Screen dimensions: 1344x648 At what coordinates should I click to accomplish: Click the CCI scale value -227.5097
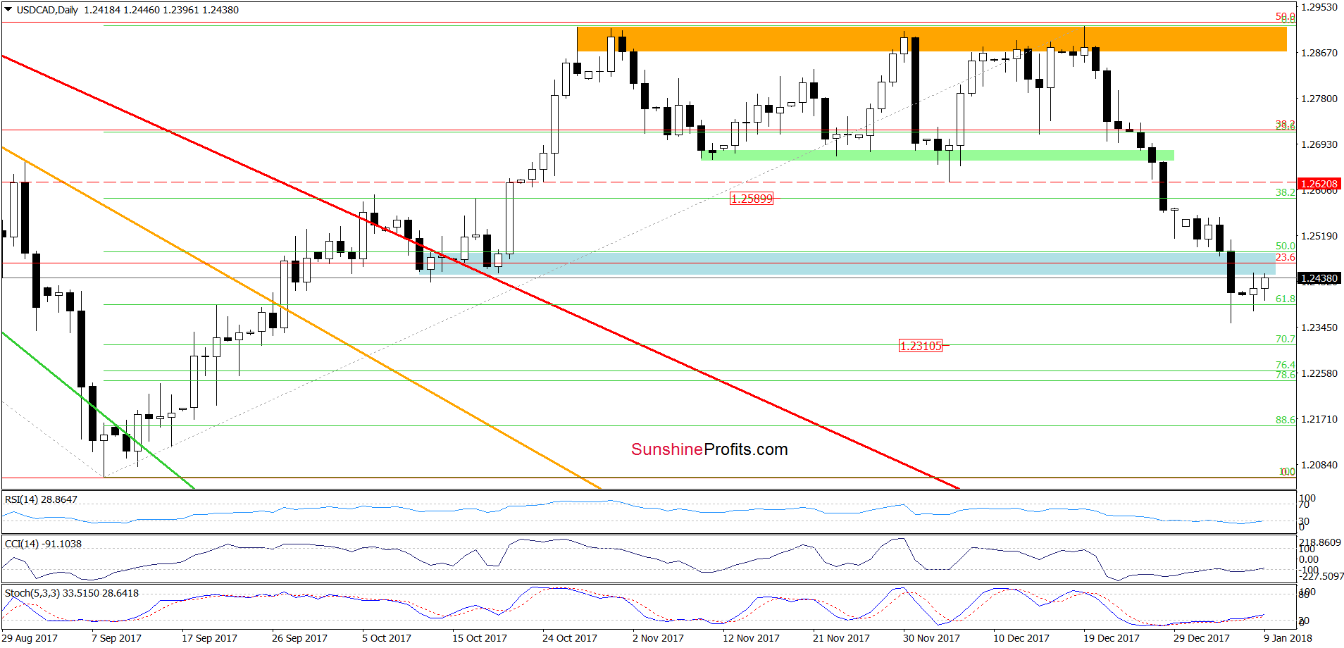1321,576
